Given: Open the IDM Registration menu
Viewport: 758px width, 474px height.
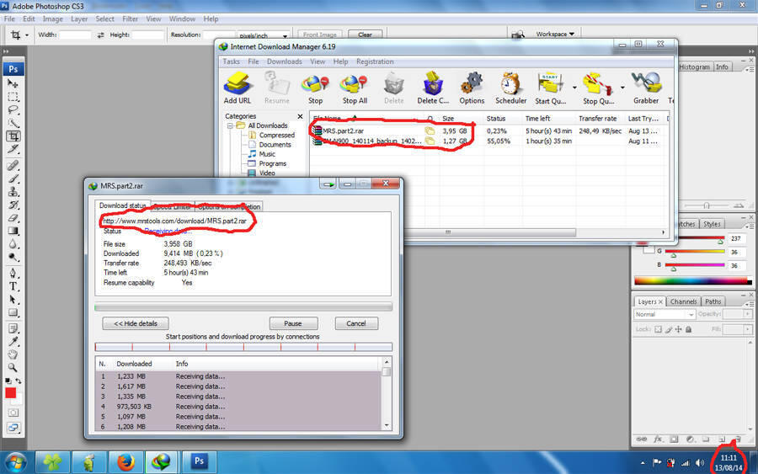Looking at the screenshot, I should coord(375,61).
